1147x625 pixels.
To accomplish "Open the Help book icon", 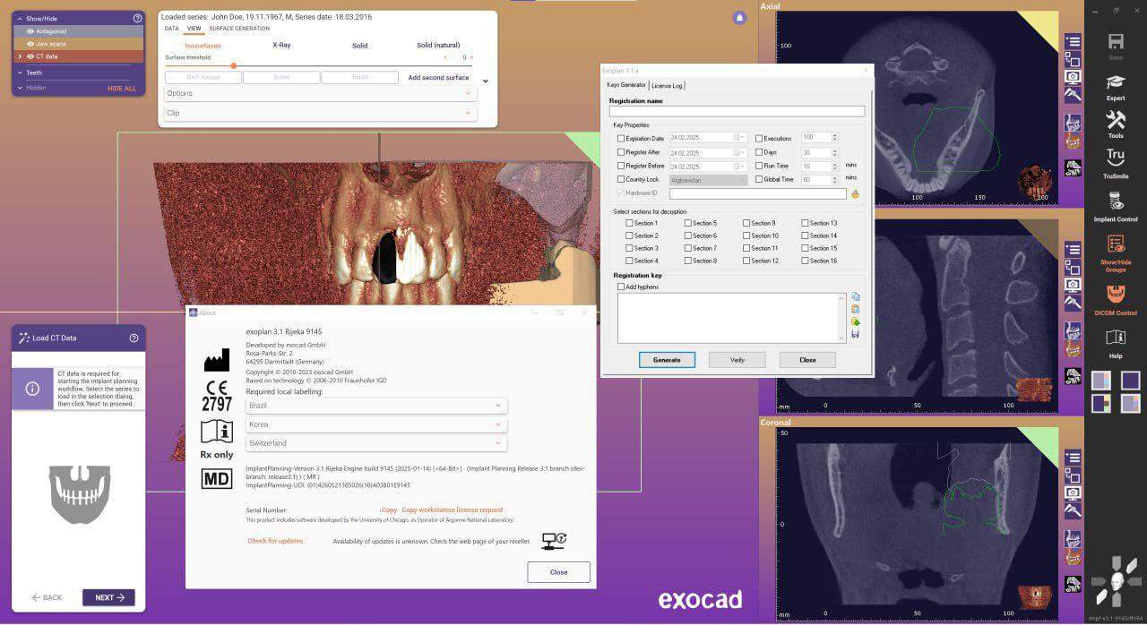I will (x=1116, y=338).
